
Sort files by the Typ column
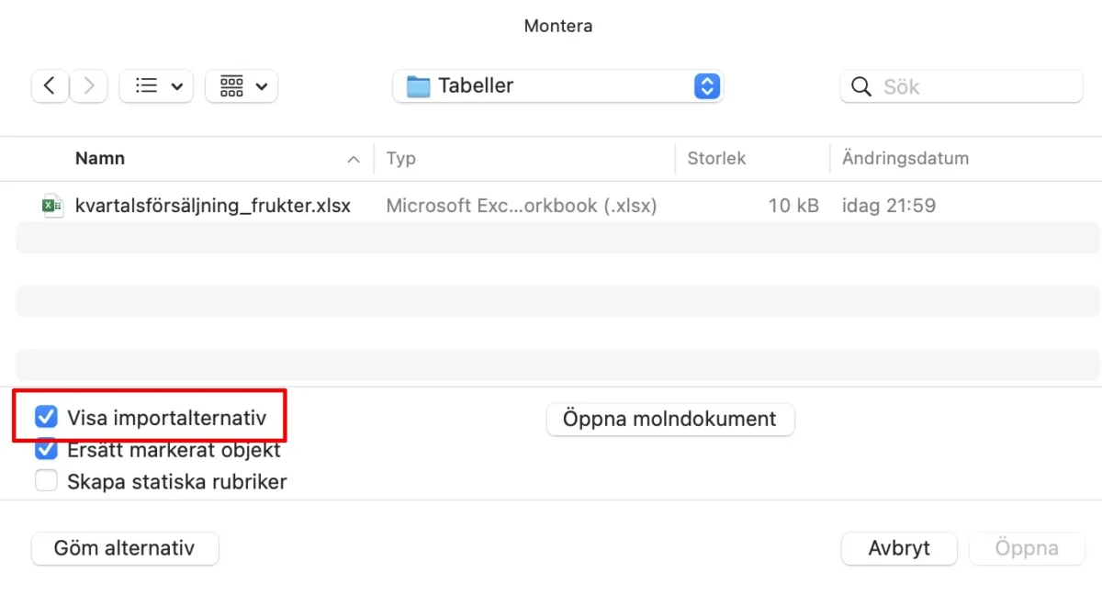pyautogui.click(x=401, y=159)
